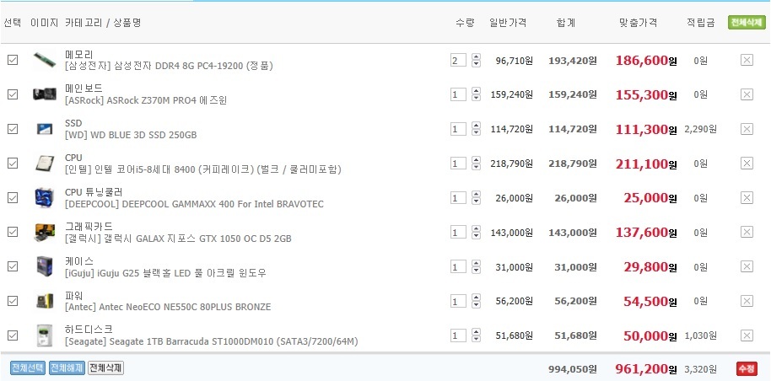Uncheck the SSD row checkbox
The width and height of the screenshot is (771, 381).
pyautogui.click(x=13, y=129)
